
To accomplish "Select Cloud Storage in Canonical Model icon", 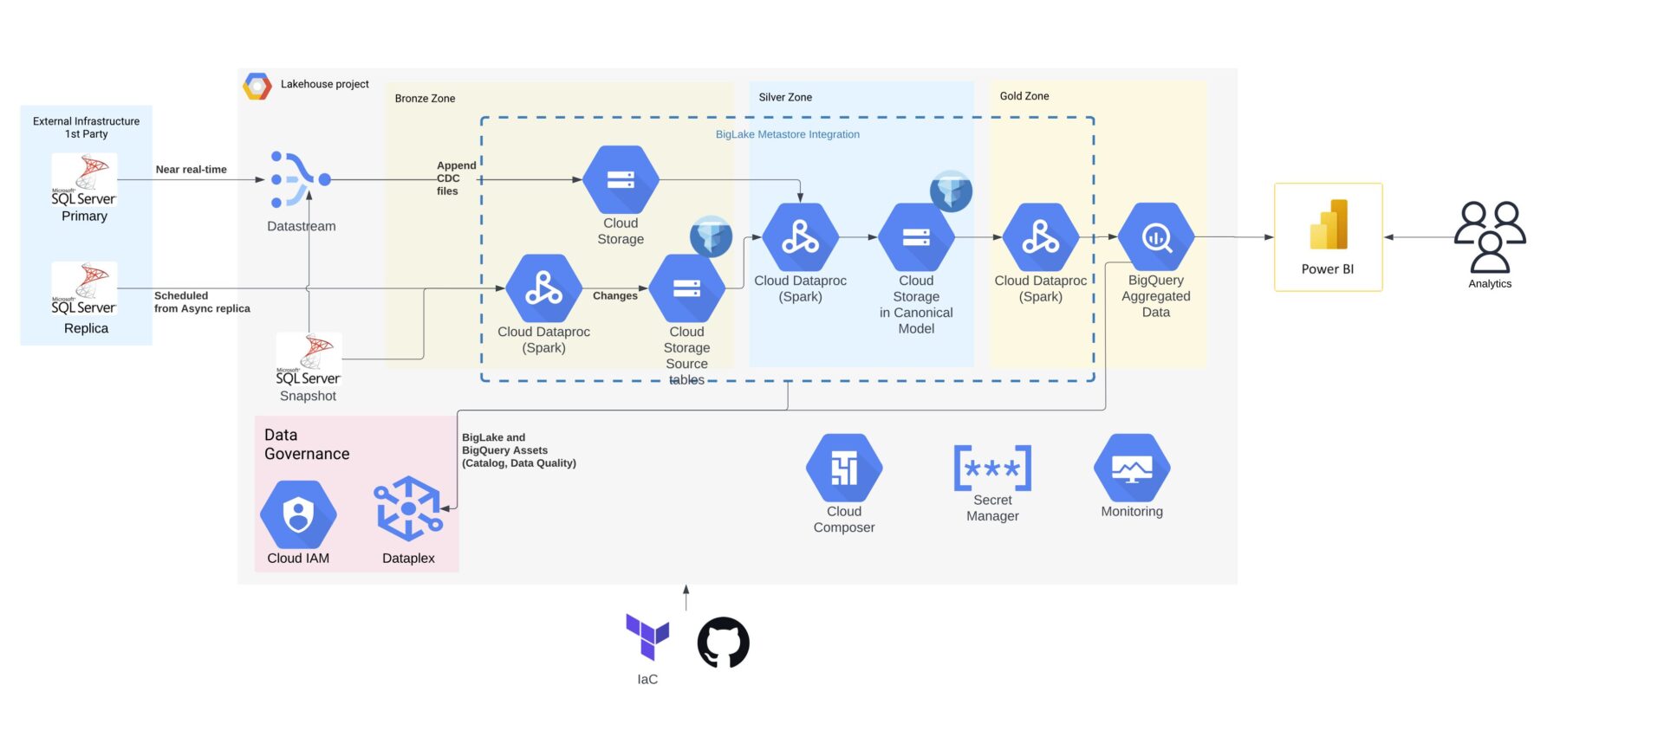I will [x=916, y=236].
